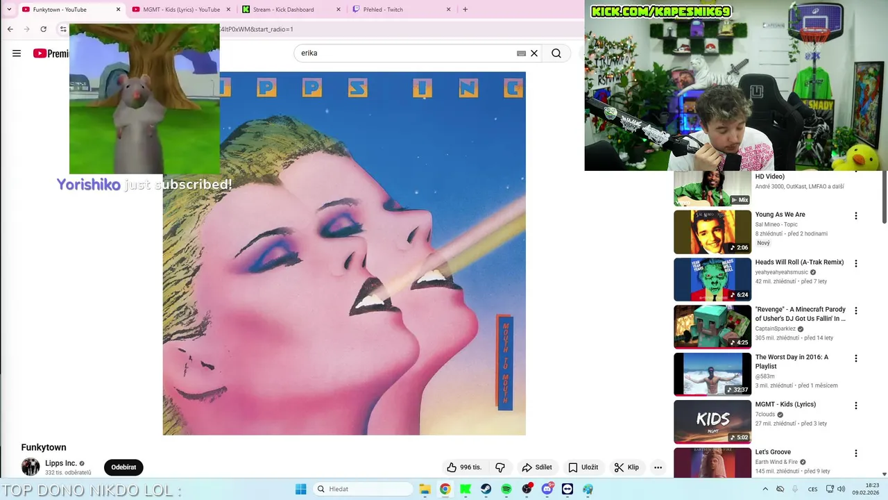Open The Worst Day in 2016 playlist thumbnail
Image resolution: width=888 pixels, height=500 pixels.
712,374
